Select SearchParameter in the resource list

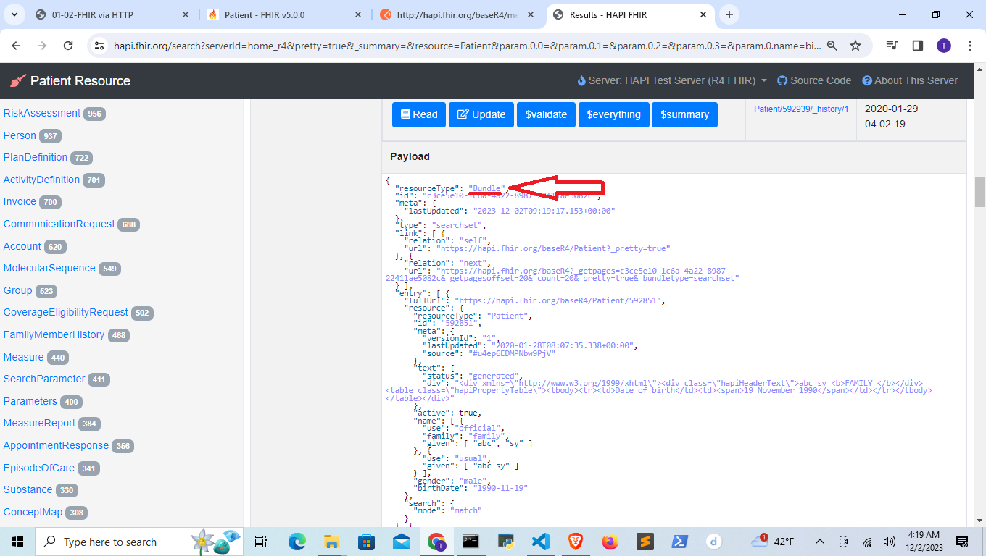(x=44, y=379)
